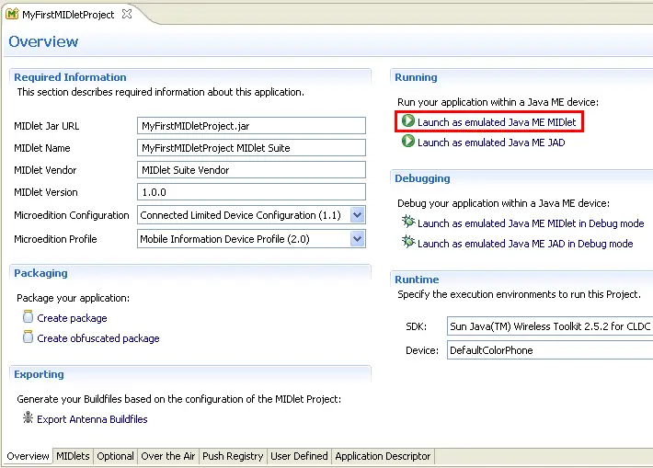This screenshot has width=653, height=468.
Task: Click the green run icon for emulated MIDlet
Action: (x=407, y=121)
